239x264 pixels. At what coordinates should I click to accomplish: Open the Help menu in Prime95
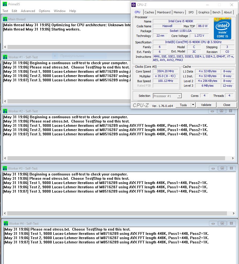(x=73, y=11)
